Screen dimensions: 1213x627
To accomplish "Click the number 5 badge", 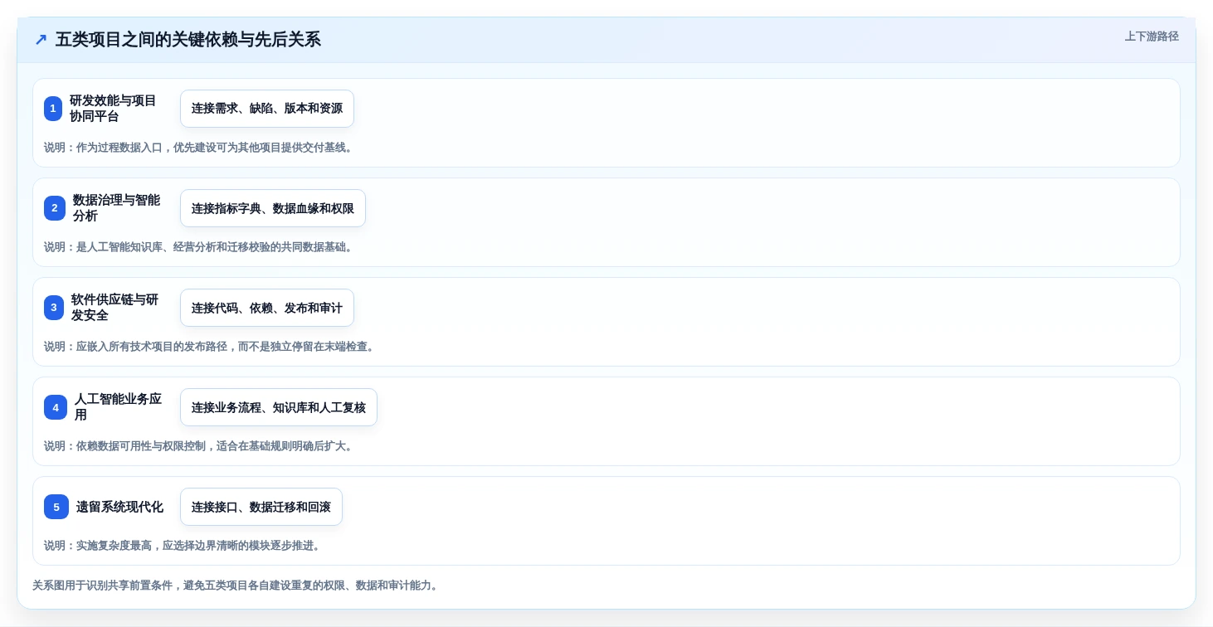I will tap(56, 507).
